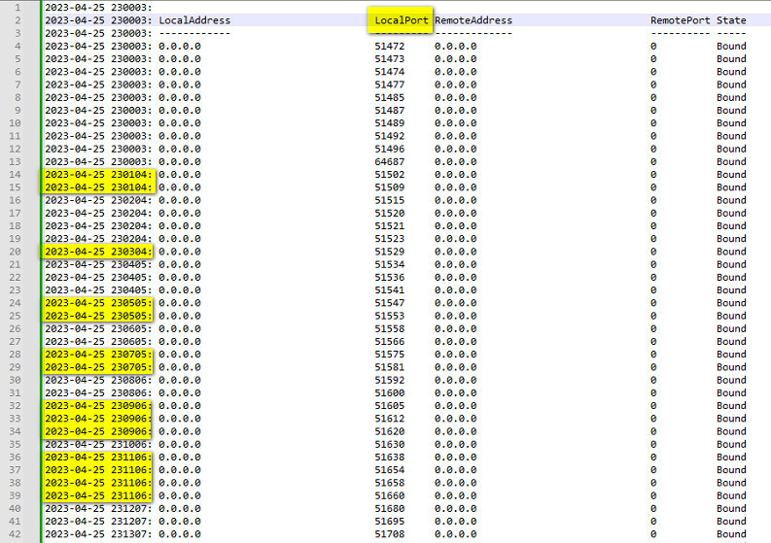Click local port 51509
This screenshot has width=771, height=543.
[x=390, y=187]
